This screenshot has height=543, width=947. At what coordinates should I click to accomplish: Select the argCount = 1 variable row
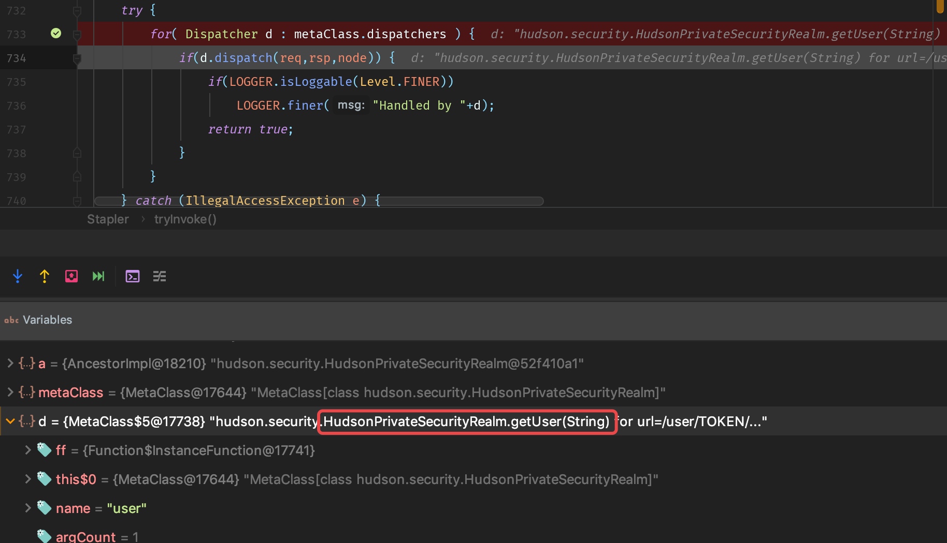[473, 536]
